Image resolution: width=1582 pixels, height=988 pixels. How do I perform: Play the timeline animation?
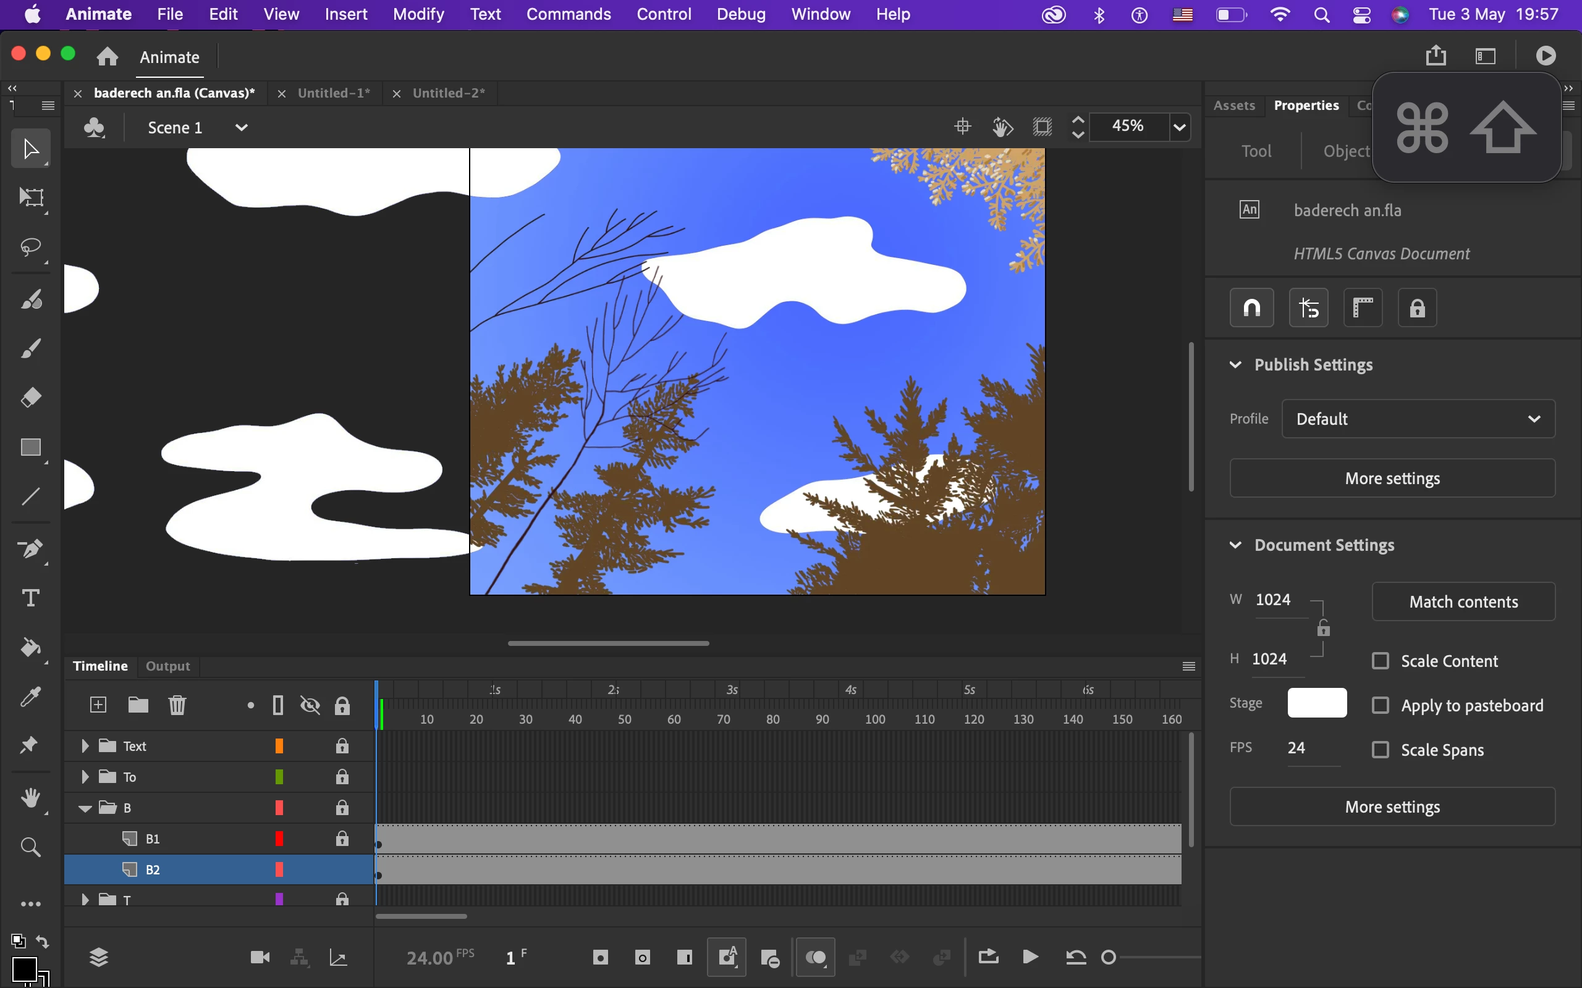[1030, 957]
